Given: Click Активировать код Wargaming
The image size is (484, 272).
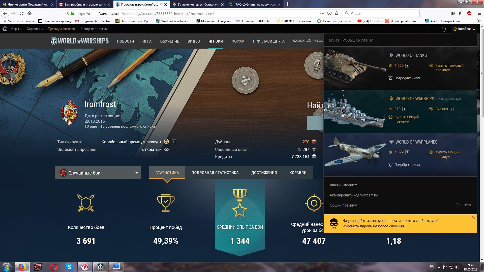Looking at the screenshot, I should 354,195.
